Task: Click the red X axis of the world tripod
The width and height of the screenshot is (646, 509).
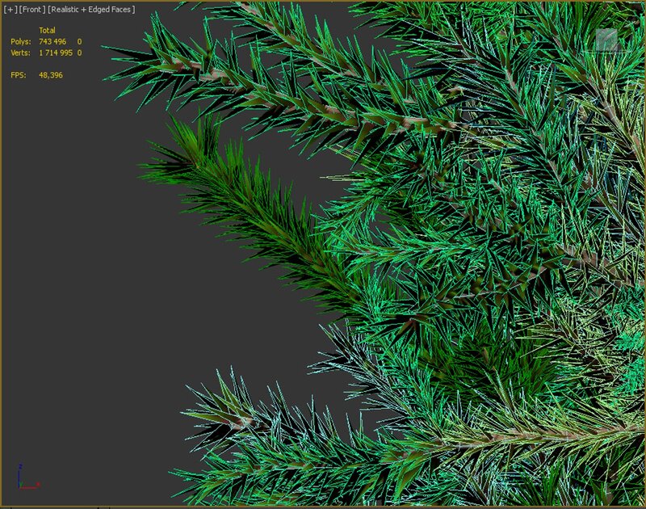Action: coord(32,486)
